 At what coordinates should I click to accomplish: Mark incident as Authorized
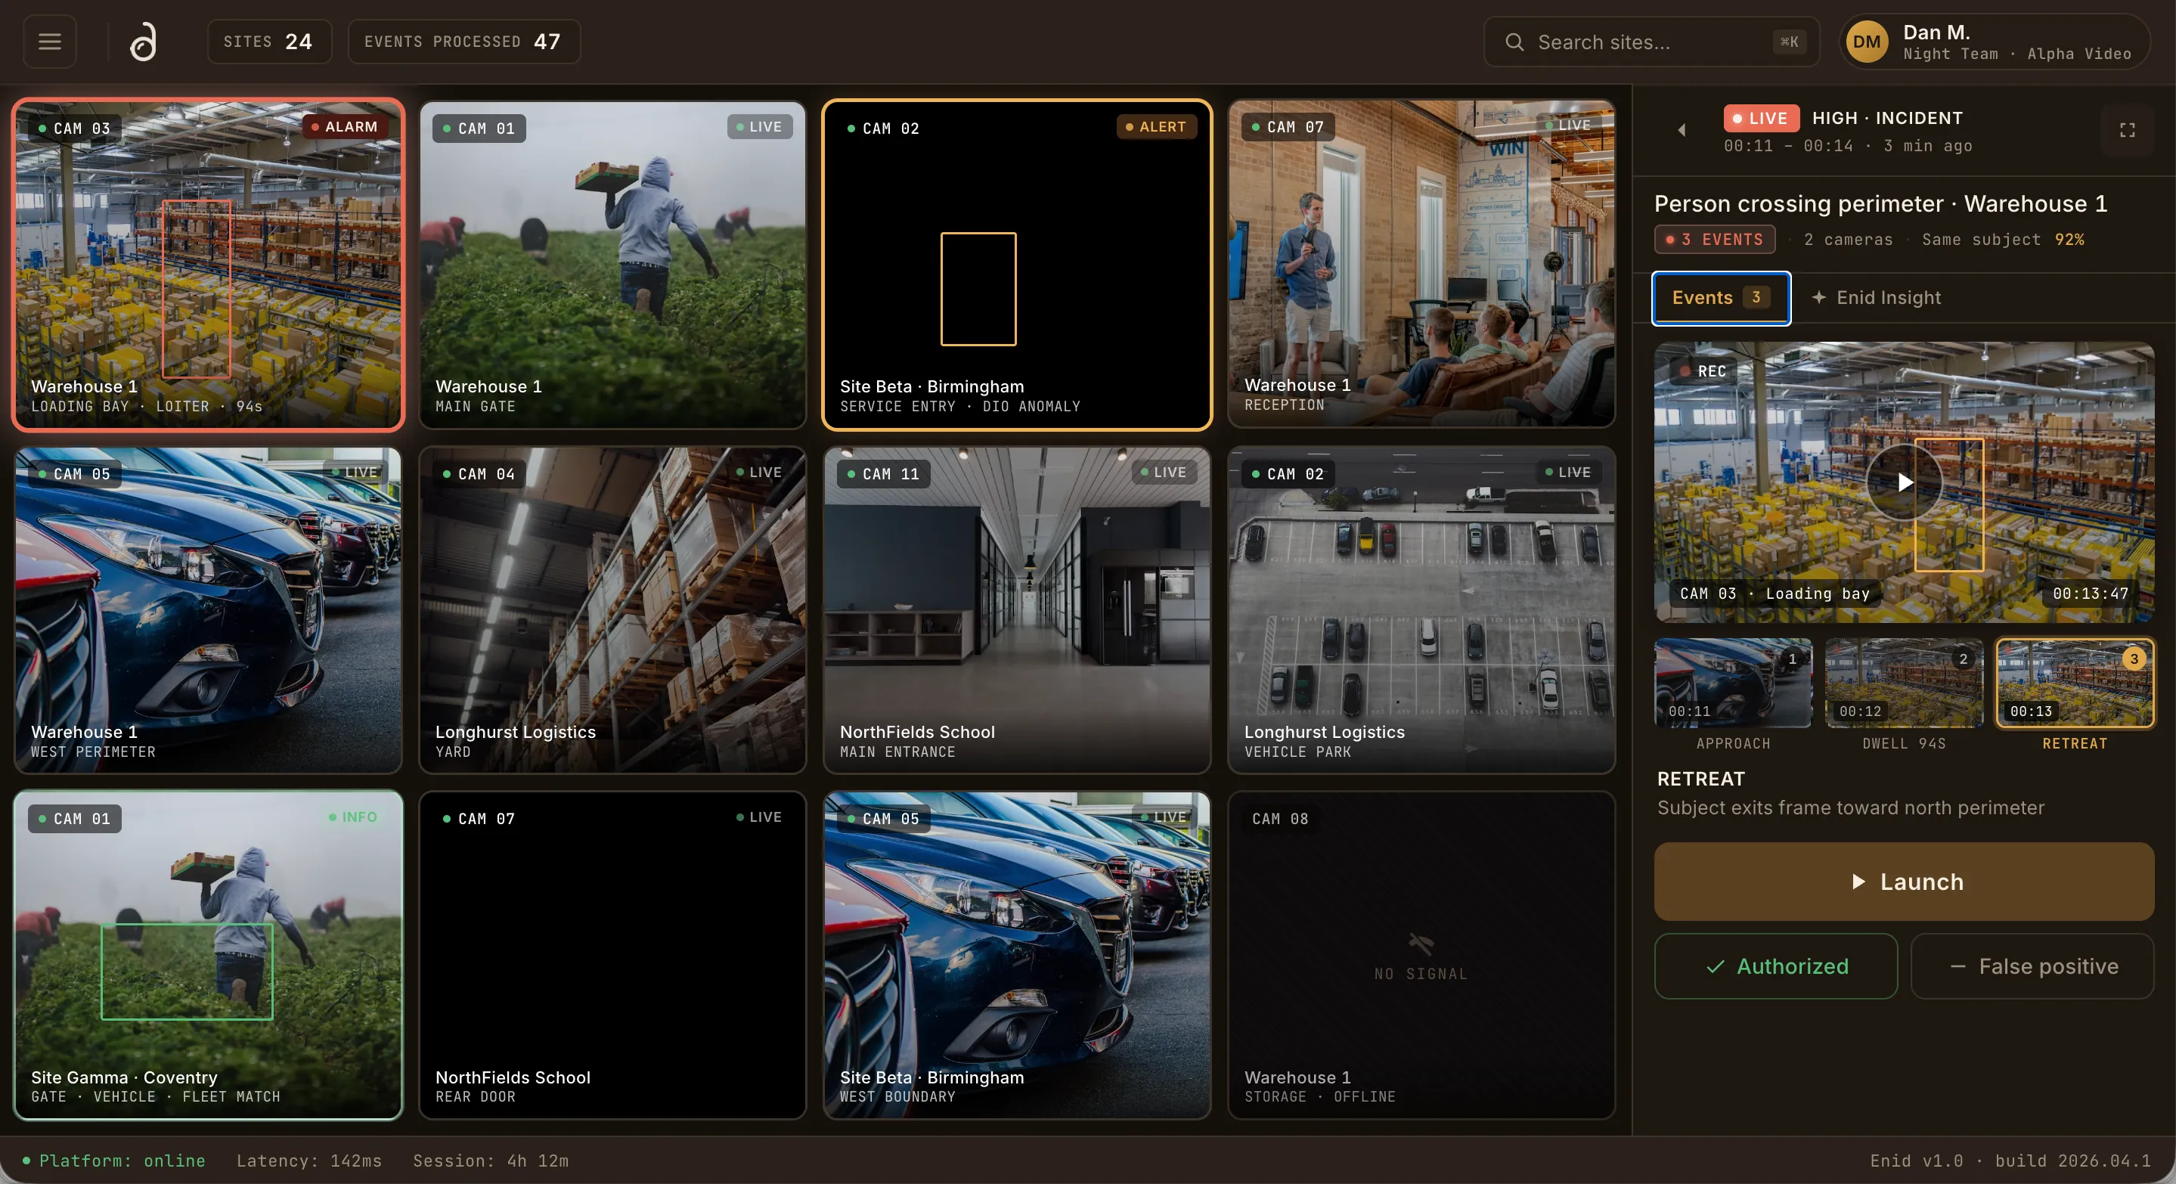point(1775,966)
